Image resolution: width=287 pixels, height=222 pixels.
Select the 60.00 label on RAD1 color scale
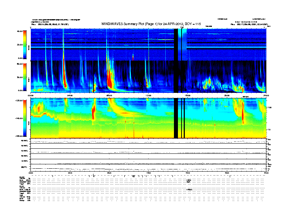click(x=20, y=64)
